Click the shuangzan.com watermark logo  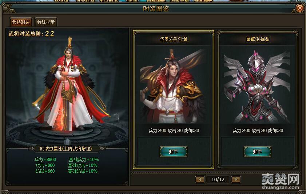coord(280,181)
